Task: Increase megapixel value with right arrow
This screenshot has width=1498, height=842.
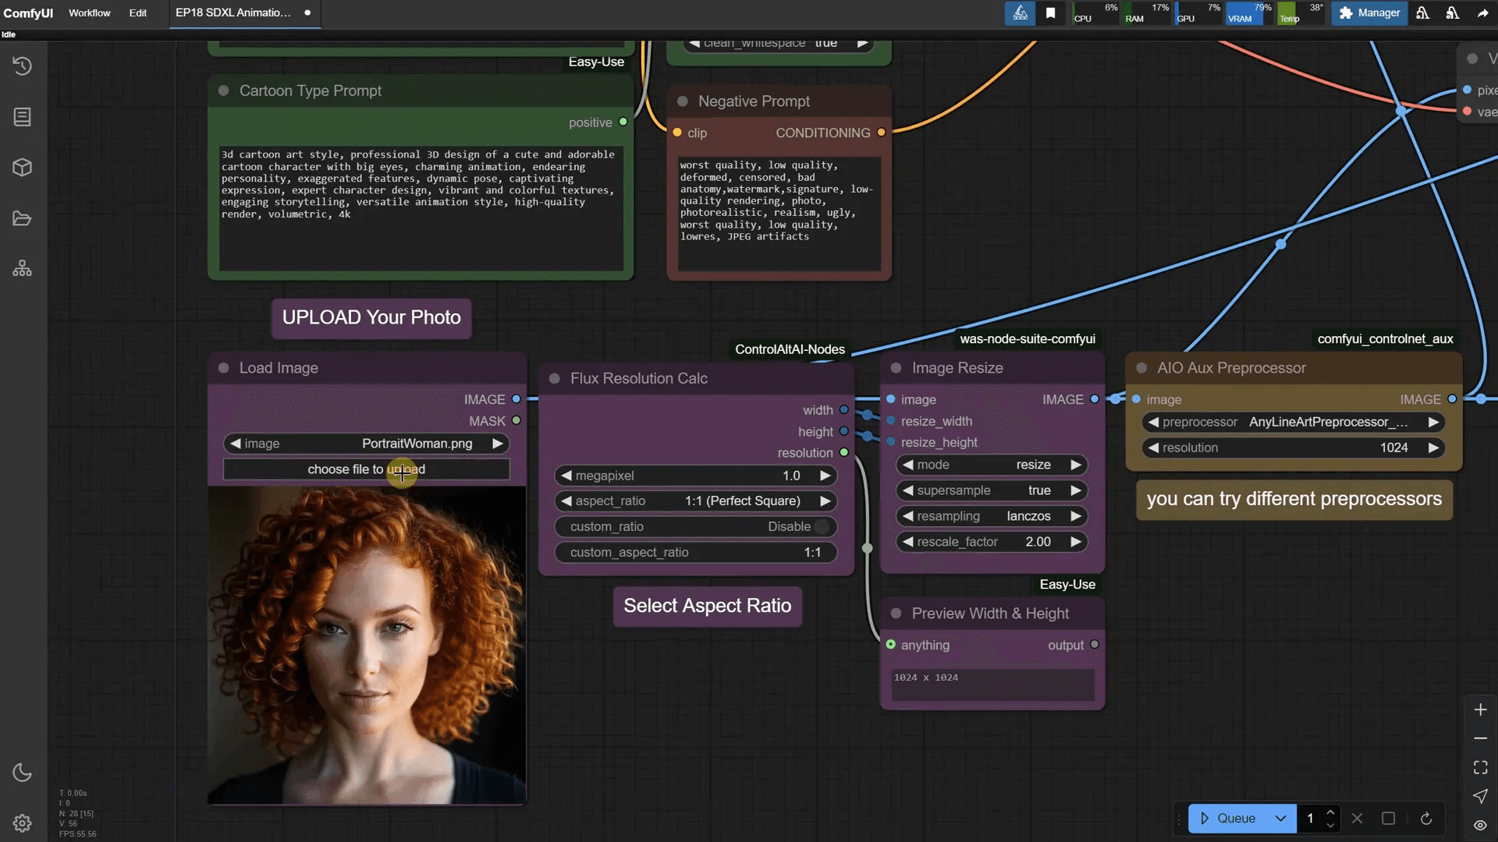Action: 825,476
